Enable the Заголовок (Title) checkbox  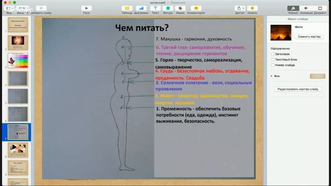[273, 54]
